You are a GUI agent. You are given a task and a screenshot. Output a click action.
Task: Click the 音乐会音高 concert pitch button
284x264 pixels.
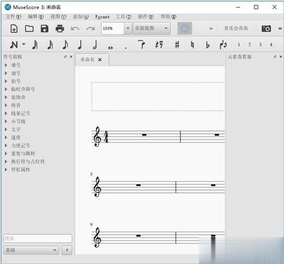point(236,28)
